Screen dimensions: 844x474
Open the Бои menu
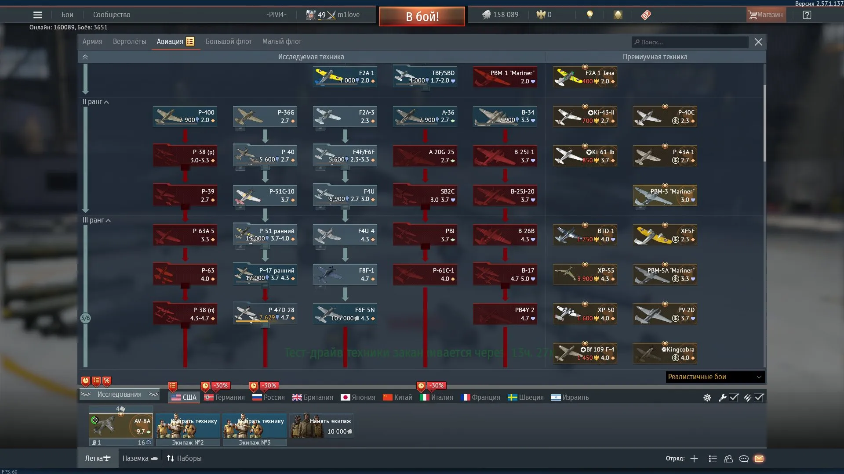67,15
